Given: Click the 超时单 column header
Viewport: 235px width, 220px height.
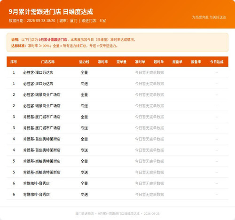Looking at the screenshot, I should pyautogui.click(x=159, y=62).
